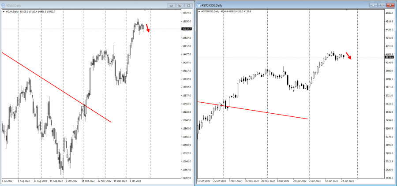Click the 23 Aug 2022 date label

tap(40, 181)
